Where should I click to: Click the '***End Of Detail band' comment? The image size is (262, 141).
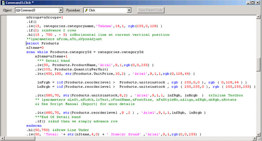(58, 117)
